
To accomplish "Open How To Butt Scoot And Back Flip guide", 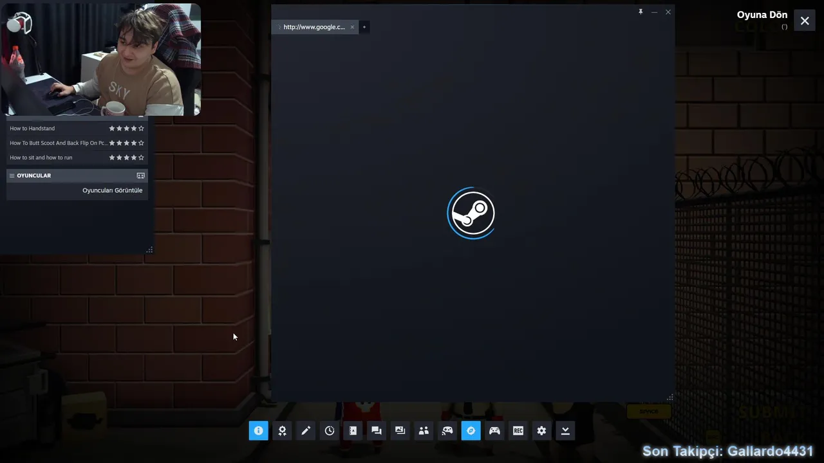I will click(59, 143).
